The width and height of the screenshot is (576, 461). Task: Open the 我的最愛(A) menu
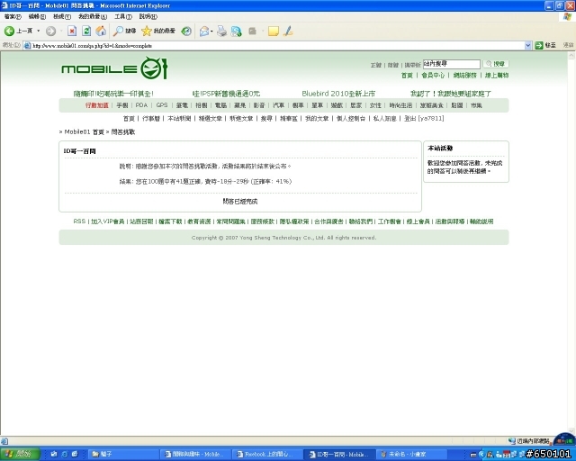tap(93, 16)
